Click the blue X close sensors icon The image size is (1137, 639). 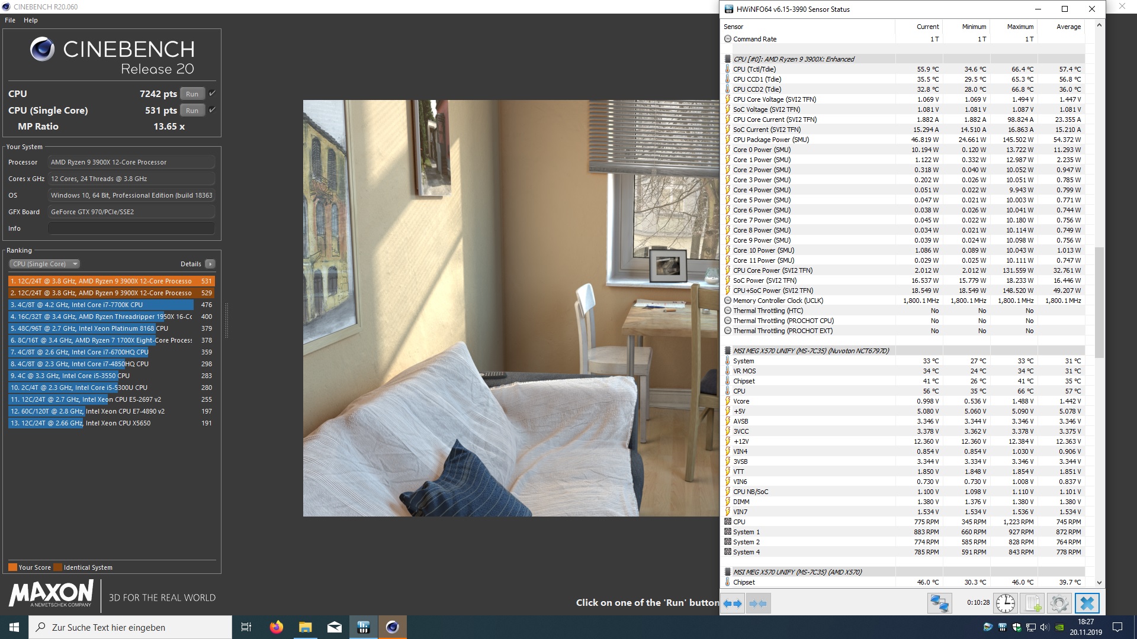pos(1087,603)
